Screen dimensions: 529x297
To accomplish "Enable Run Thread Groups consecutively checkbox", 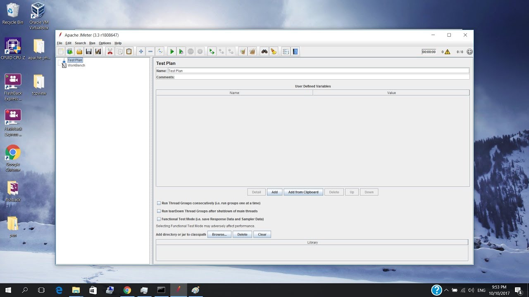I will (159, 203).
